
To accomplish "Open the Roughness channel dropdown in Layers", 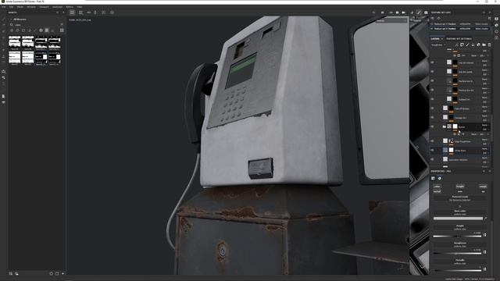I will 438,45.
